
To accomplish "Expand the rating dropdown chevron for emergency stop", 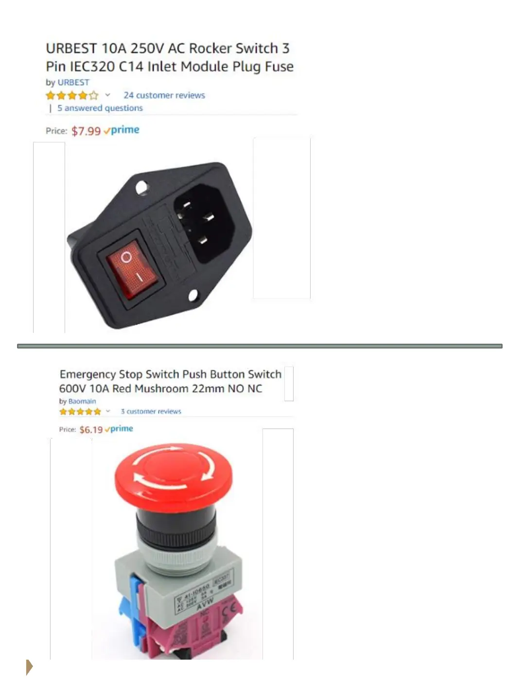I will [108, 411].
